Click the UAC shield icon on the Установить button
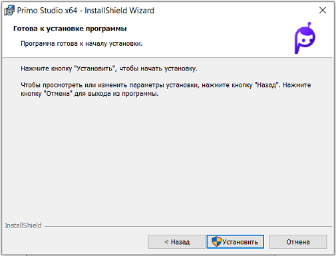This screenshot has height=256, width=336. point(216,241)
